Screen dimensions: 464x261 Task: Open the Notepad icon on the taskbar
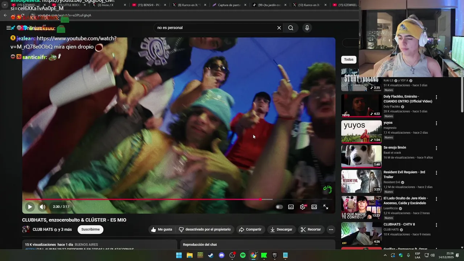285,255
